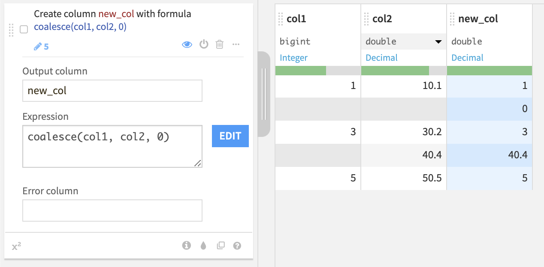Viewport: 544px width, 267px height.
Task: Click the droplet color icon
Action: tap(203, 246)
